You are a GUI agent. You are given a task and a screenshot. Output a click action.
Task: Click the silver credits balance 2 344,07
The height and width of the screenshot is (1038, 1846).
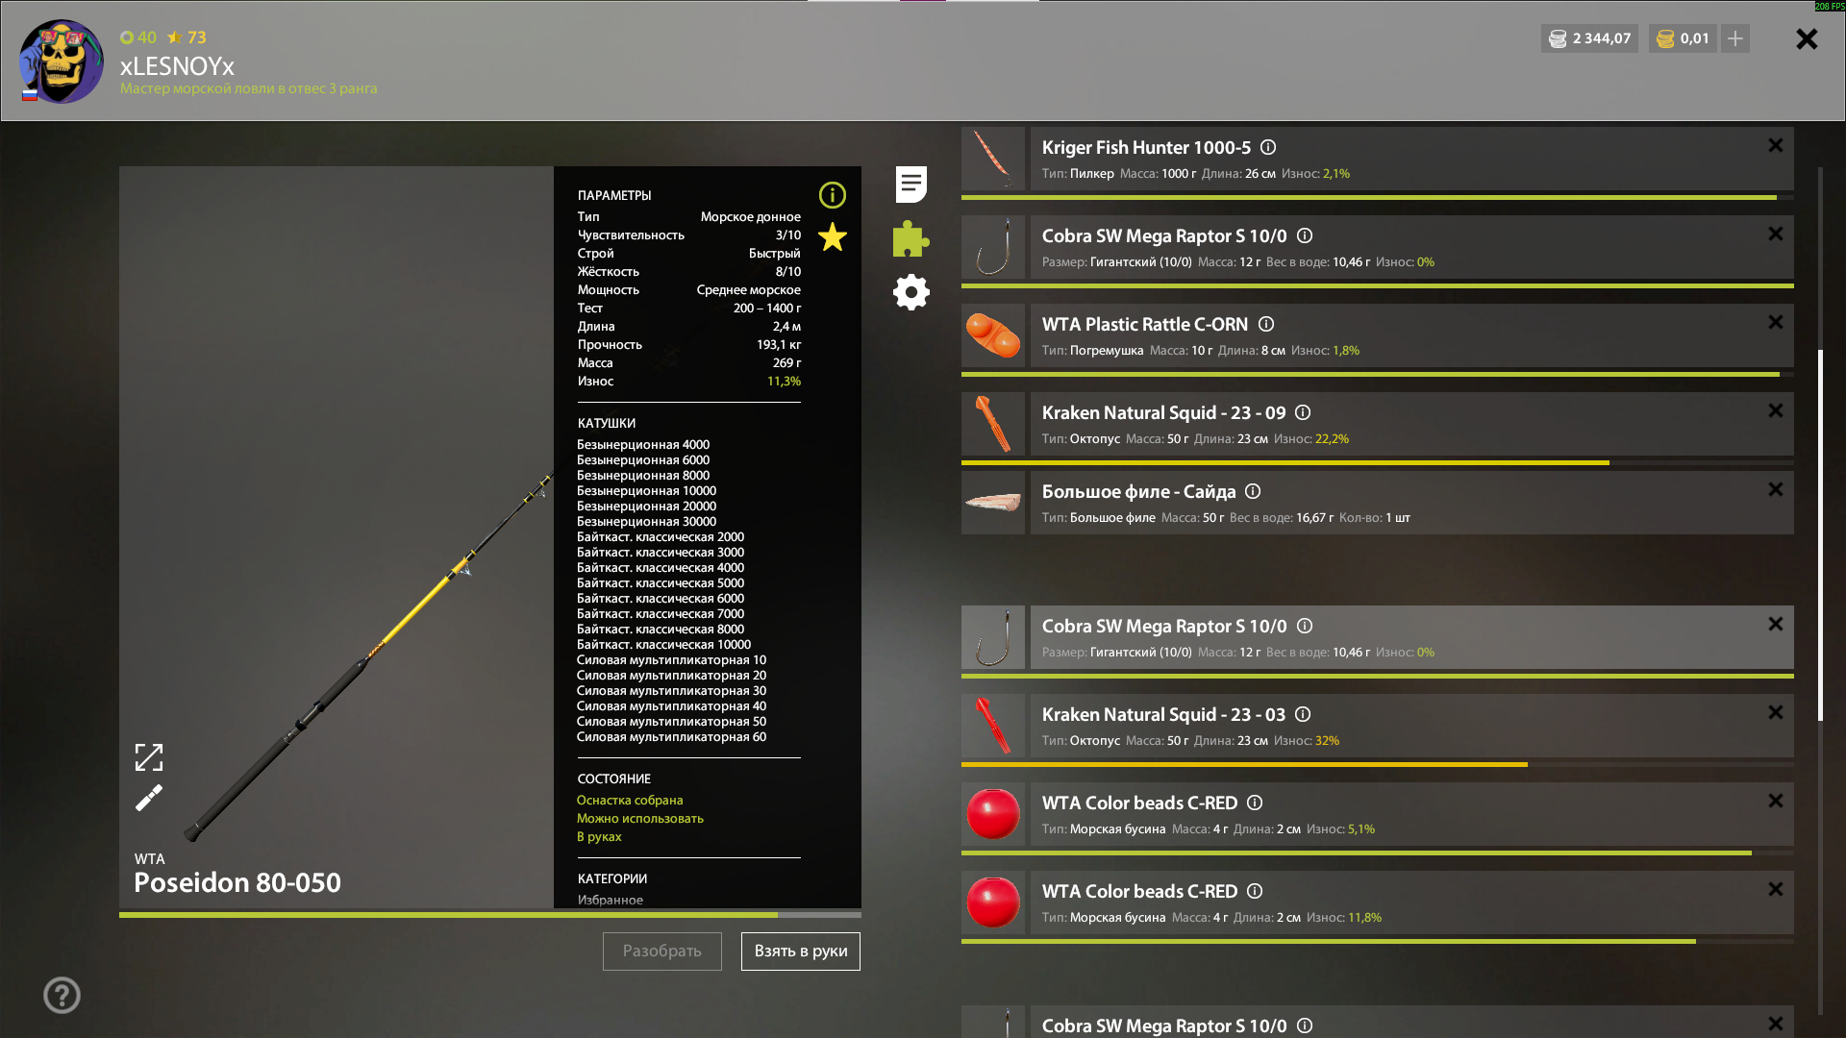(x=1589, y=38)
